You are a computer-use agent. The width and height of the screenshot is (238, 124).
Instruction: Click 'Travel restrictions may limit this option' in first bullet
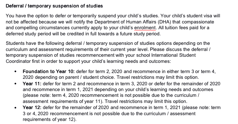pyautogui.click(x=157, y=77)
